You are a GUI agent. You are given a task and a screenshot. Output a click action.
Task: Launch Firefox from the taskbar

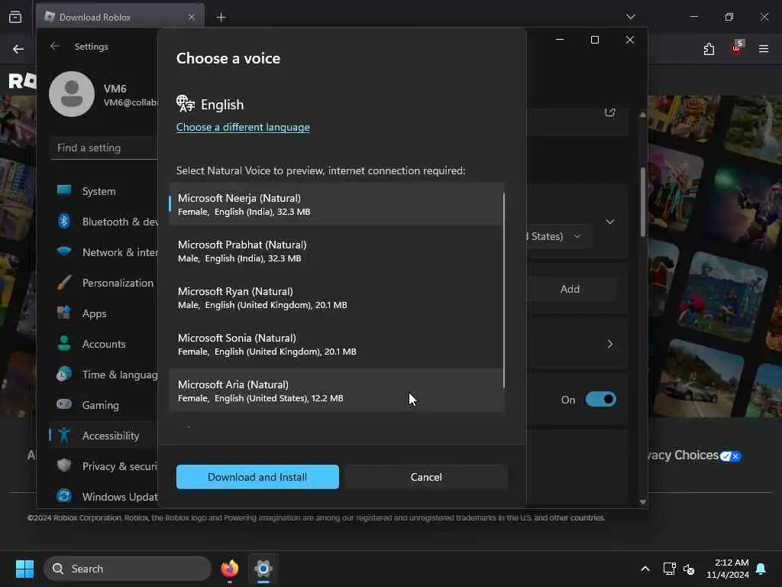(x=229, y=569)
